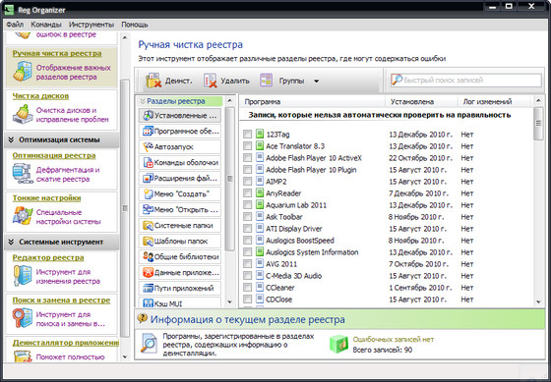Screen dimensions: 551x382
Task: Click the Поиск и замена magnifier icon
Action: click(x=23, y=318)
